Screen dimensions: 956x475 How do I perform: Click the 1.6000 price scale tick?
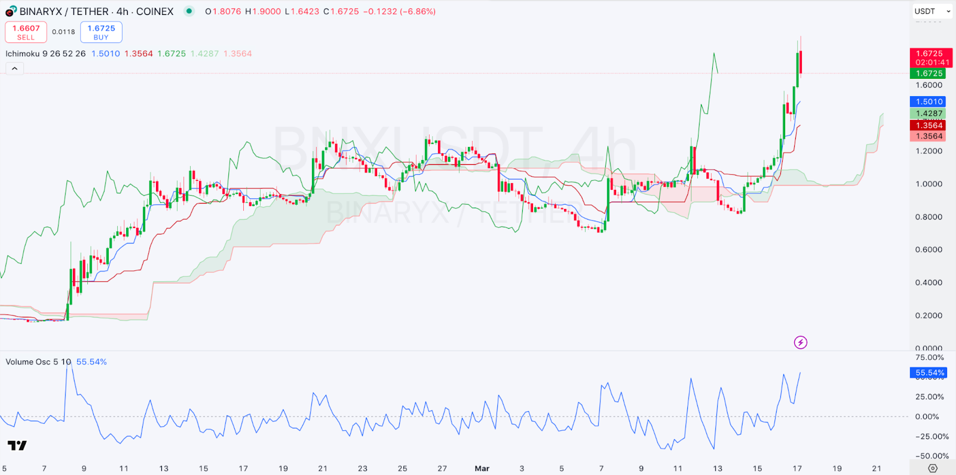pos(929,85)
